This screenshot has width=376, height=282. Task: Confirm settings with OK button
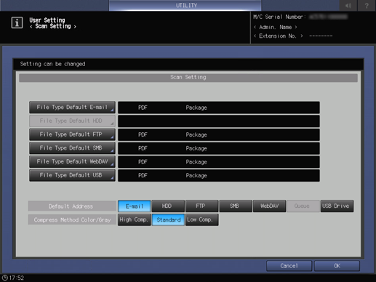point(337,266)
